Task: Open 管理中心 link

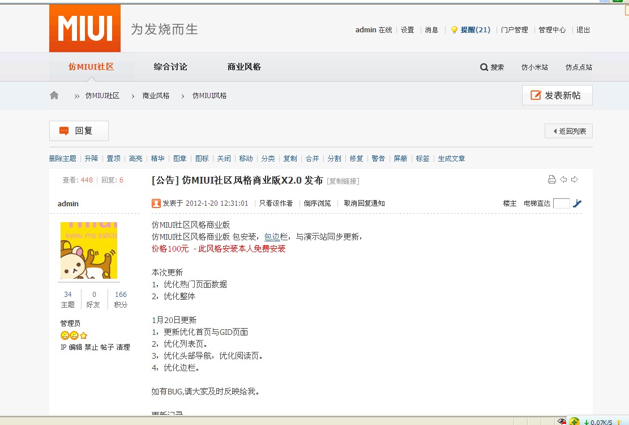Action: 552,29
